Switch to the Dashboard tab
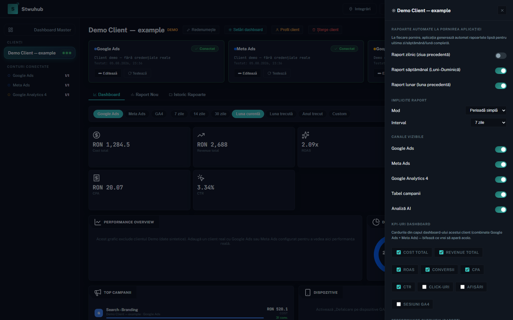Viewport: 513px width, 320px height. click(106, 95)
